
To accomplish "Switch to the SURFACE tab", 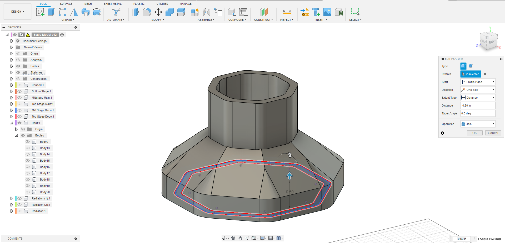I will pyautogui.click(x=66, y=4).
